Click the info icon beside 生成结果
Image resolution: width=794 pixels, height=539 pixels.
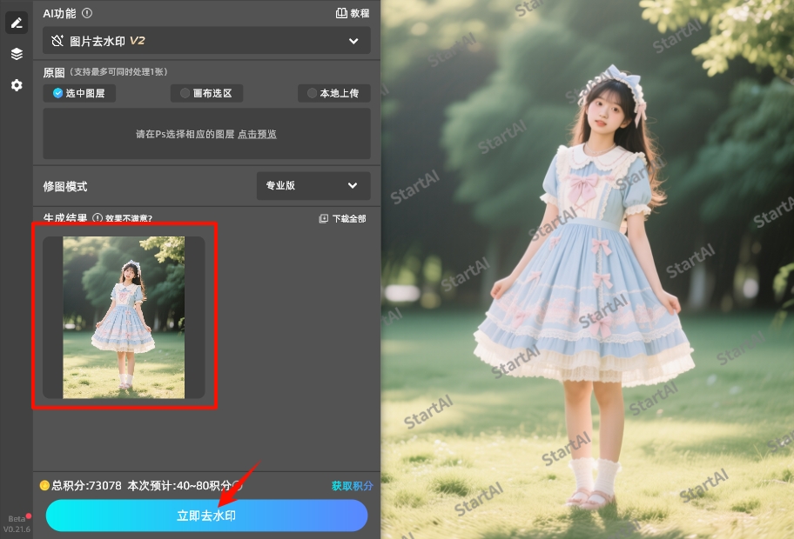coord(97,218)
